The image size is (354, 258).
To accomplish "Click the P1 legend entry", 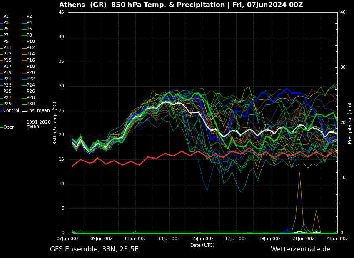I will pyautogui.click(x=6, y=17).
